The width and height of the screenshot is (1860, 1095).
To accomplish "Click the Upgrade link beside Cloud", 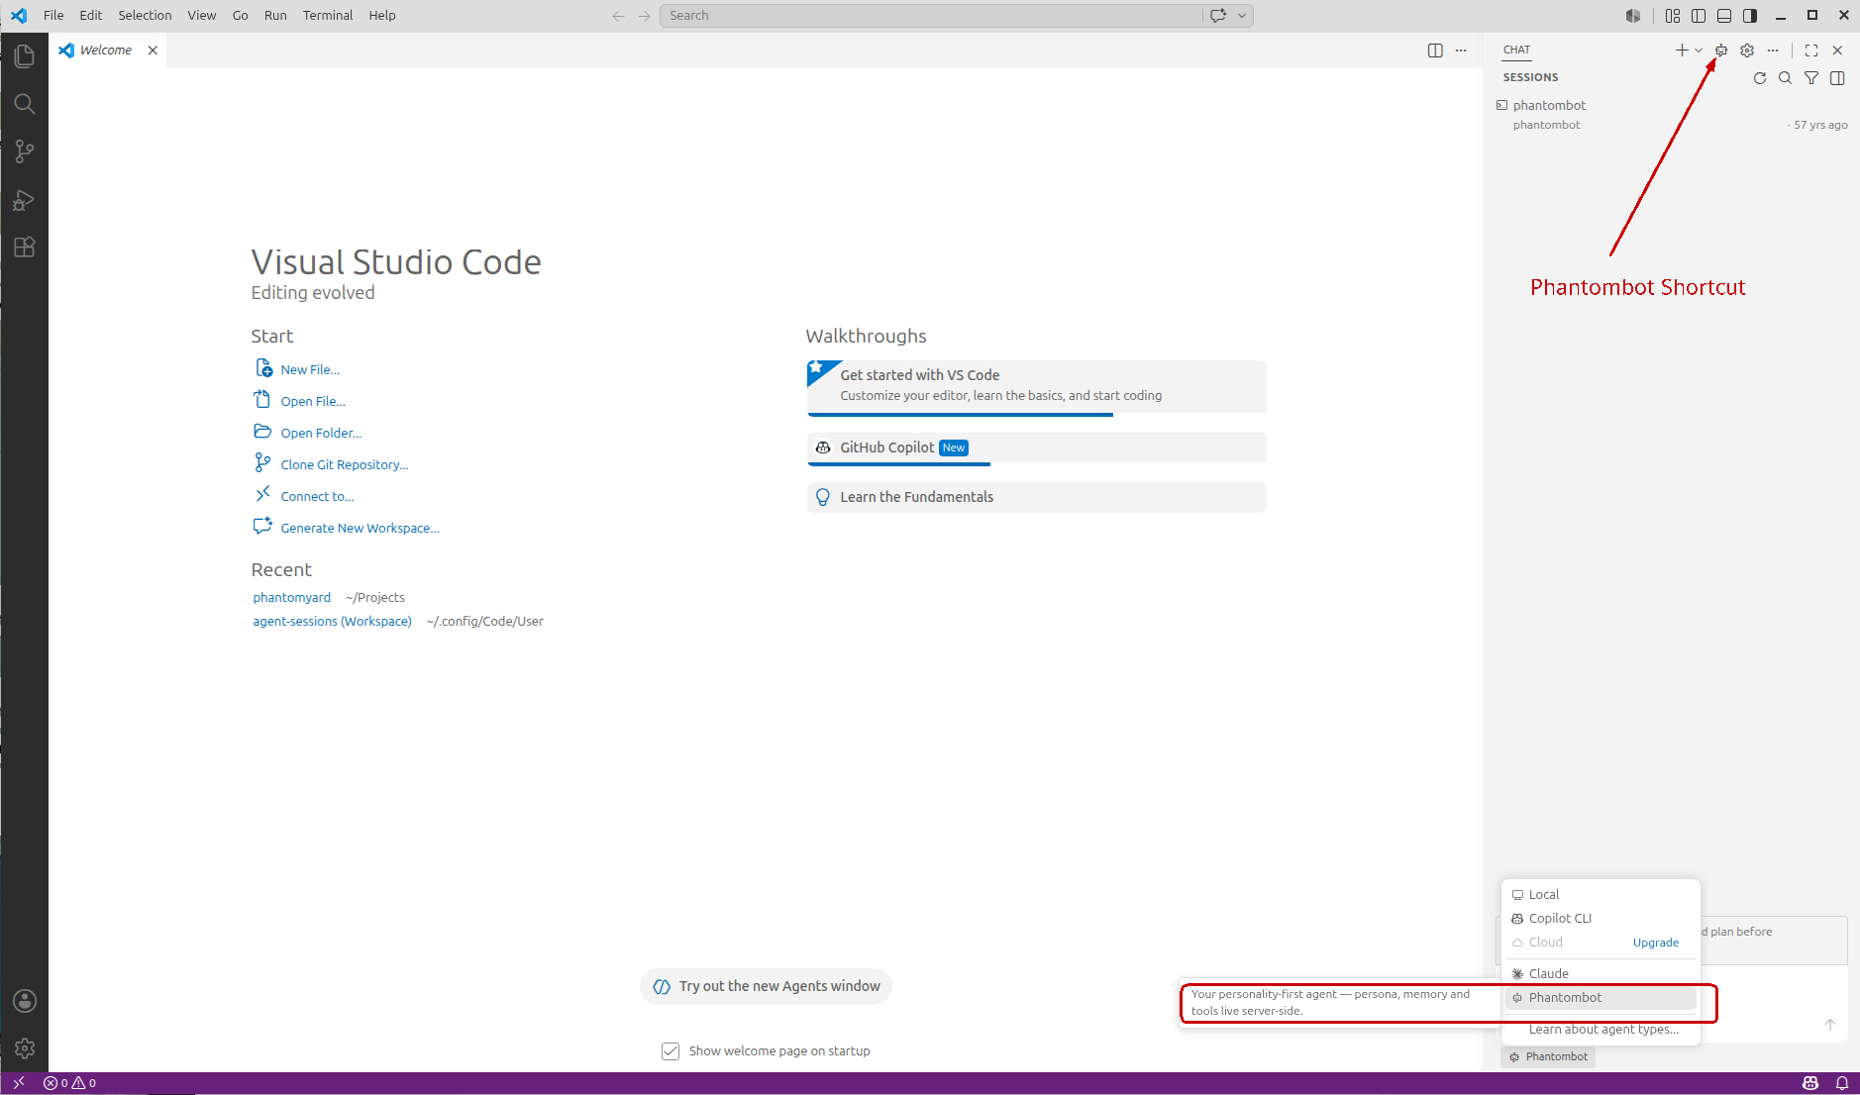I will click(1656, 943).
